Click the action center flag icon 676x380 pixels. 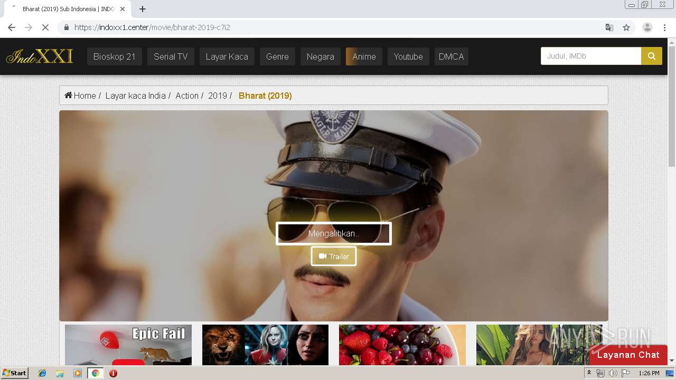coord(626,373)
